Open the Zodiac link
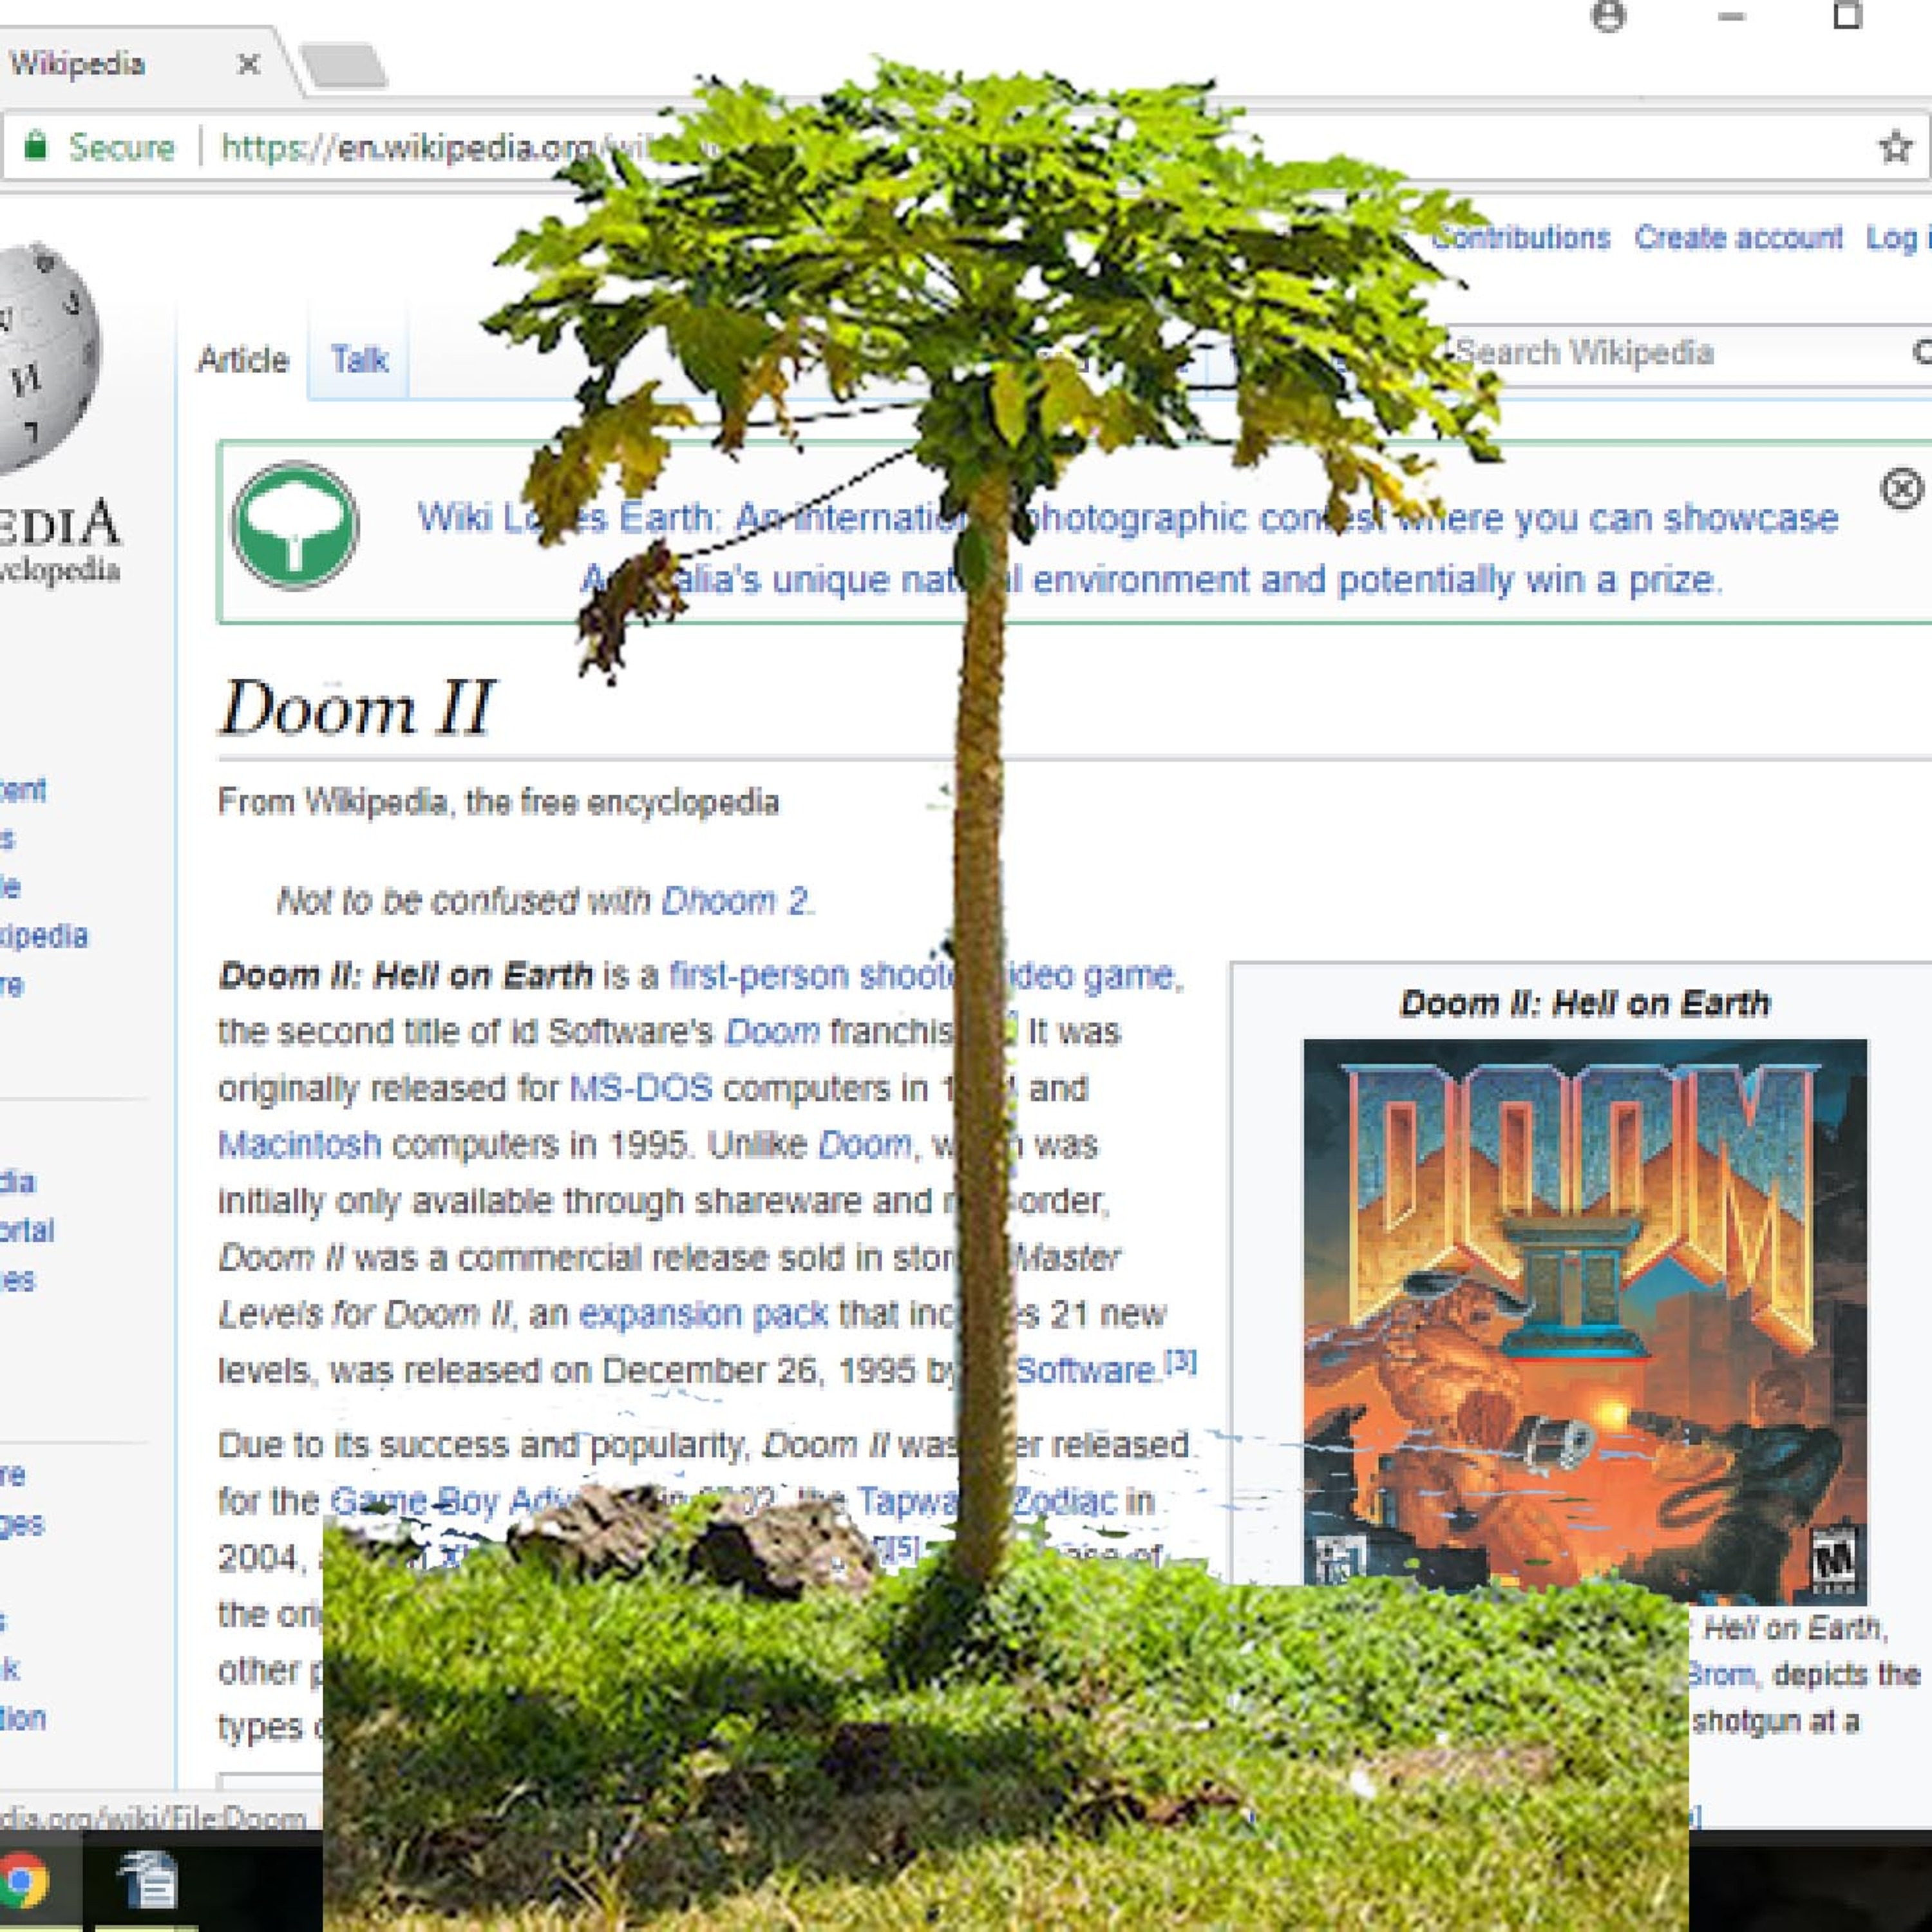This screenshot has width=1932, height=1932. tap(1064, 1500)
